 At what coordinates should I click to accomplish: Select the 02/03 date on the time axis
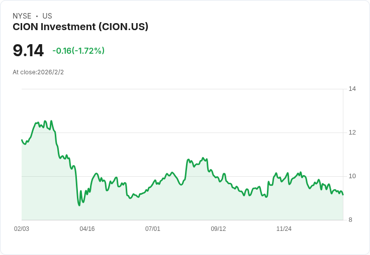22,229
